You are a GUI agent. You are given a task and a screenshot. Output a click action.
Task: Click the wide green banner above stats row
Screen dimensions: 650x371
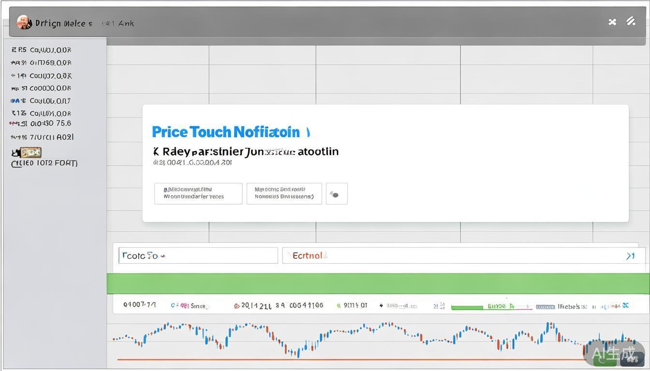[x=377, y=284]
